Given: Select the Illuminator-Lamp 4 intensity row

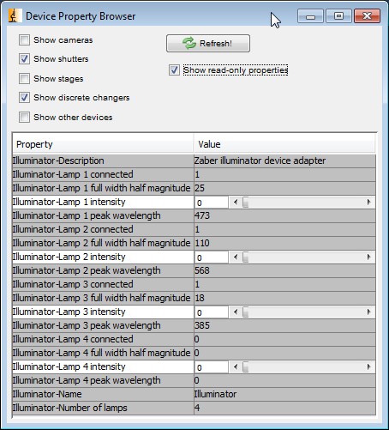Looking at the screenshot, I should tap(194, 367).
